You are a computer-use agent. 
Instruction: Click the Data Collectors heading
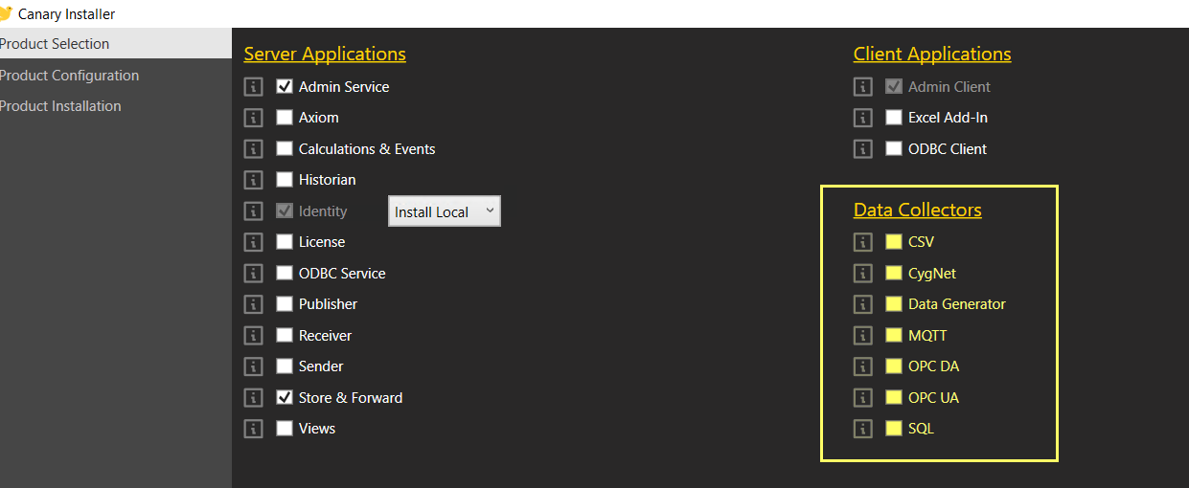coord(918,210)
